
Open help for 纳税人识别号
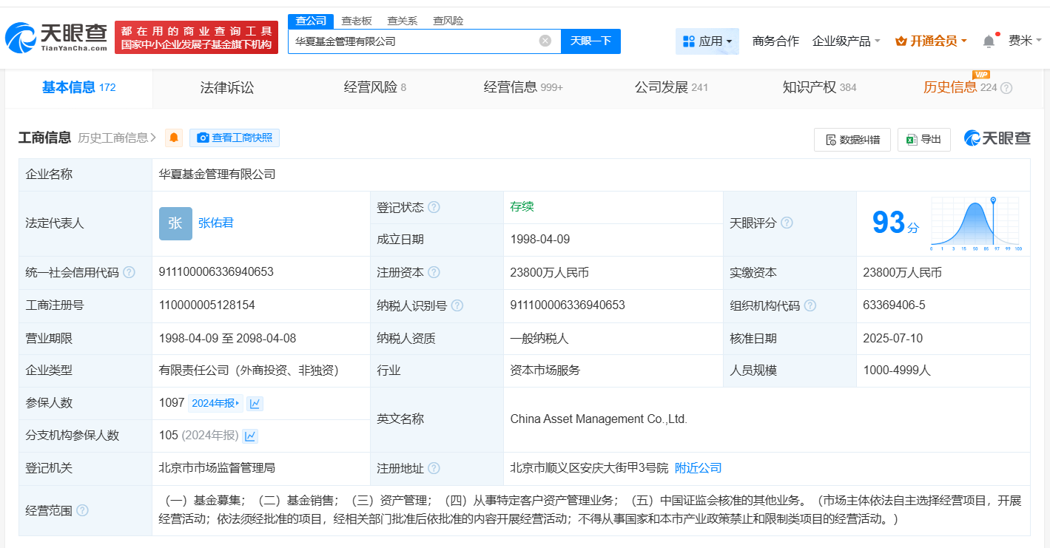[457, 305]
